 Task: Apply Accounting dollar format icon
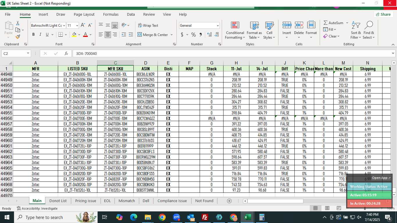click(182, 35)
